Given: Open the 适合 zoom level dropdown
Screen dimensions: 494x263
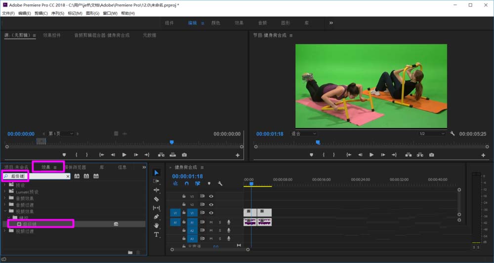Looking at the screenshot, I should click(303, 134).
